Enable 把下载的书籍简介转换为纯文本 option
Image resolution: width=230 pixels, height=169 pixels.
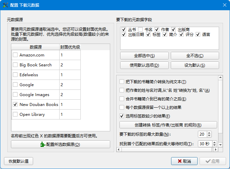pos(122,82)
